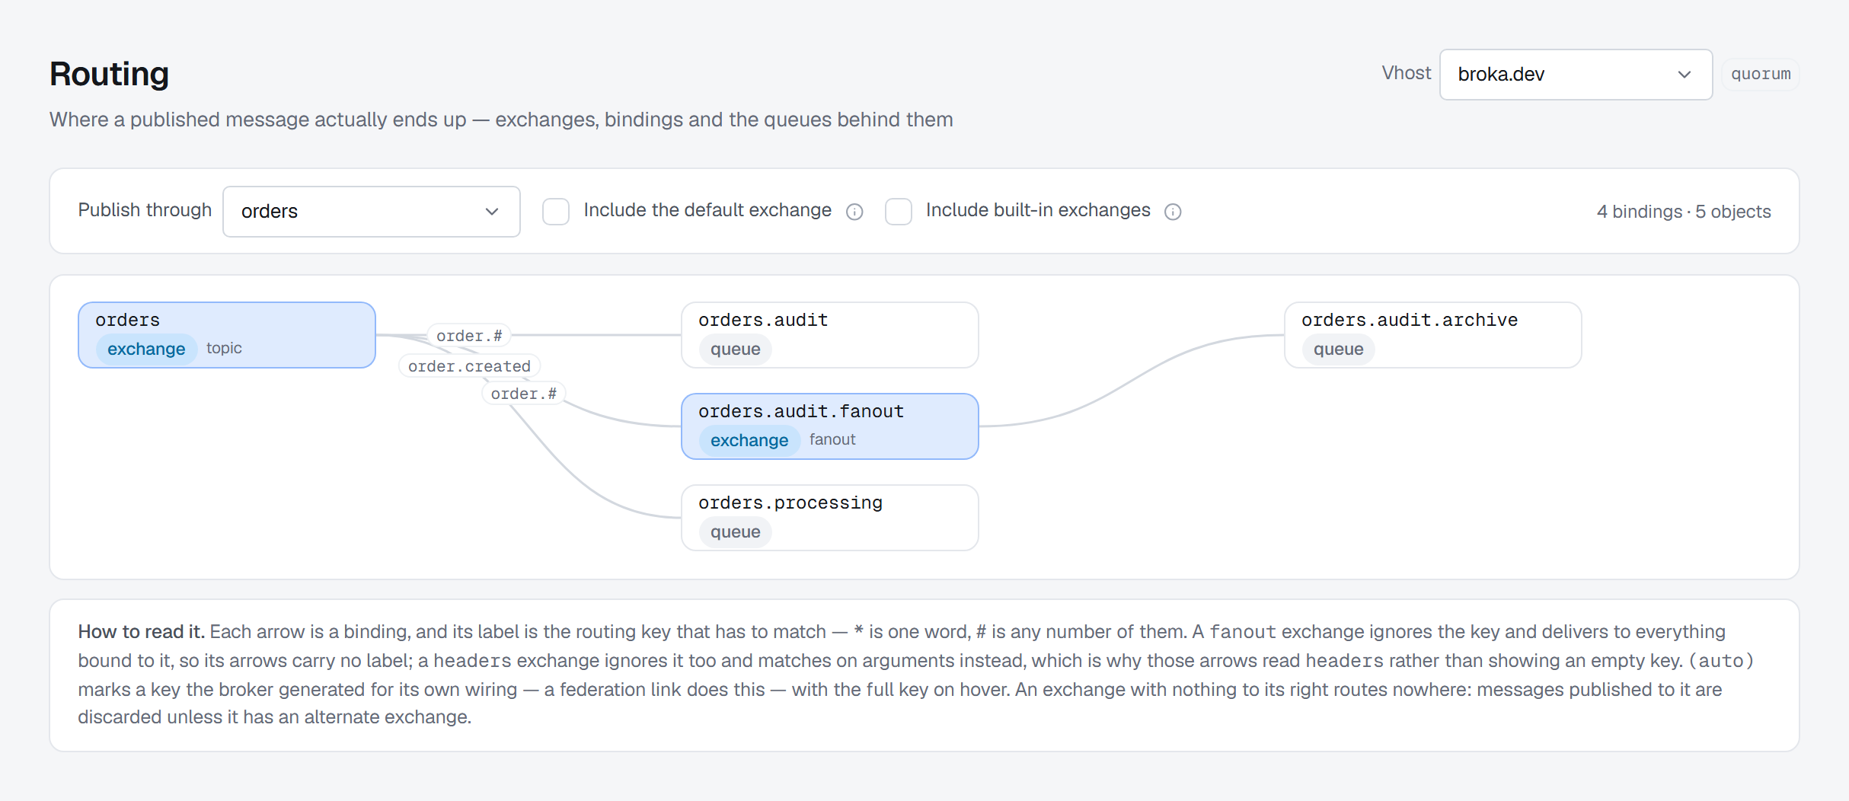This screenshot has height=801, width=1849.
Task: Click the topic type label on orders
Action: tap(224, 348)
